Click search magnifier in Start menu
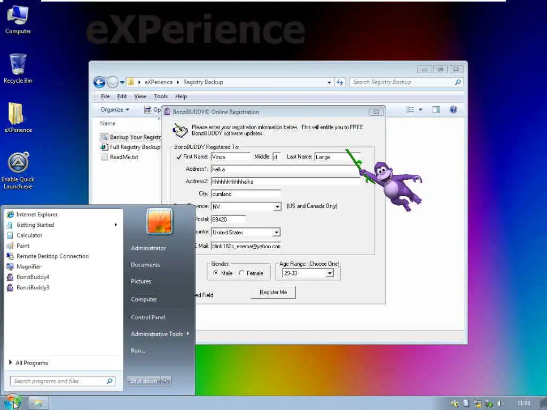This screenshot has width=547, height=410. 110,381
